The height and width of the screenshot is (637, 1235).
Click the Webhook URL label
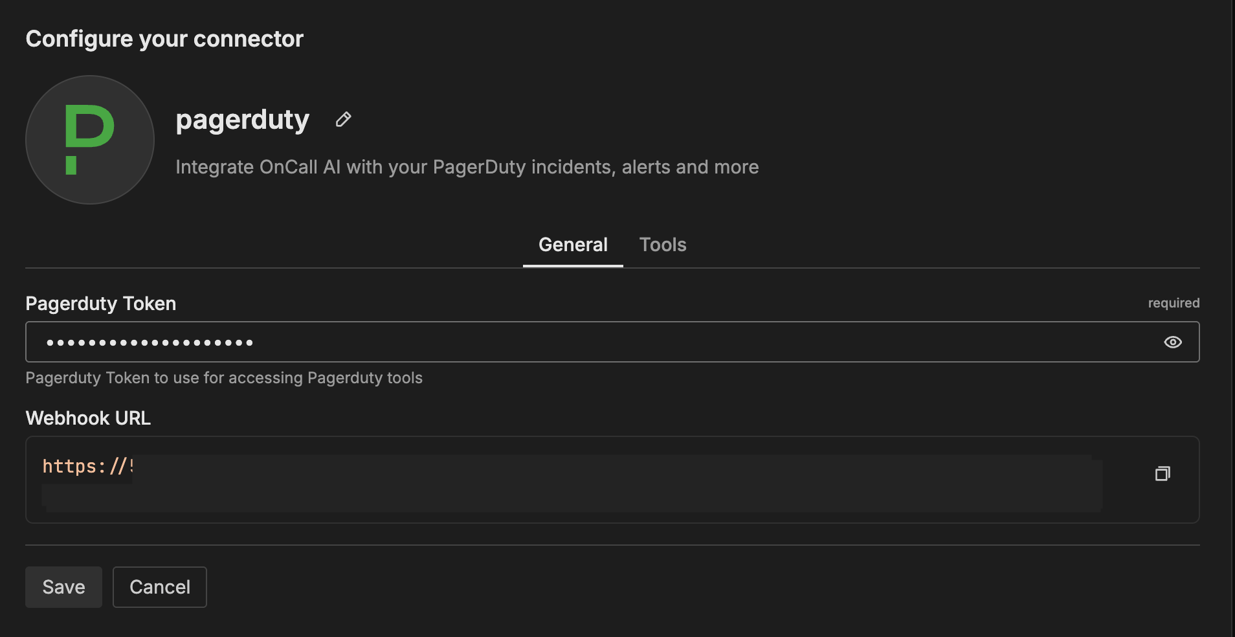coord(88,418)
